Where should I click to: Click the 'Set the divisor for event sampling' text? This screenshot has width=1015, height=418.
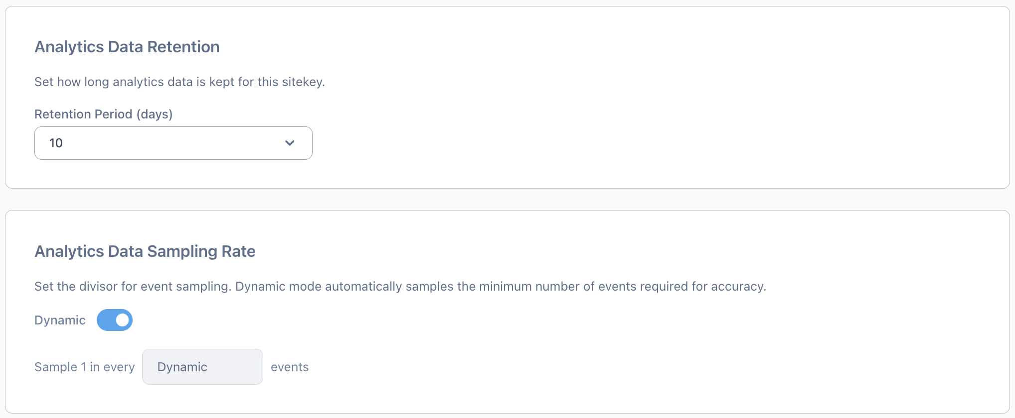[x=132, y=286]
